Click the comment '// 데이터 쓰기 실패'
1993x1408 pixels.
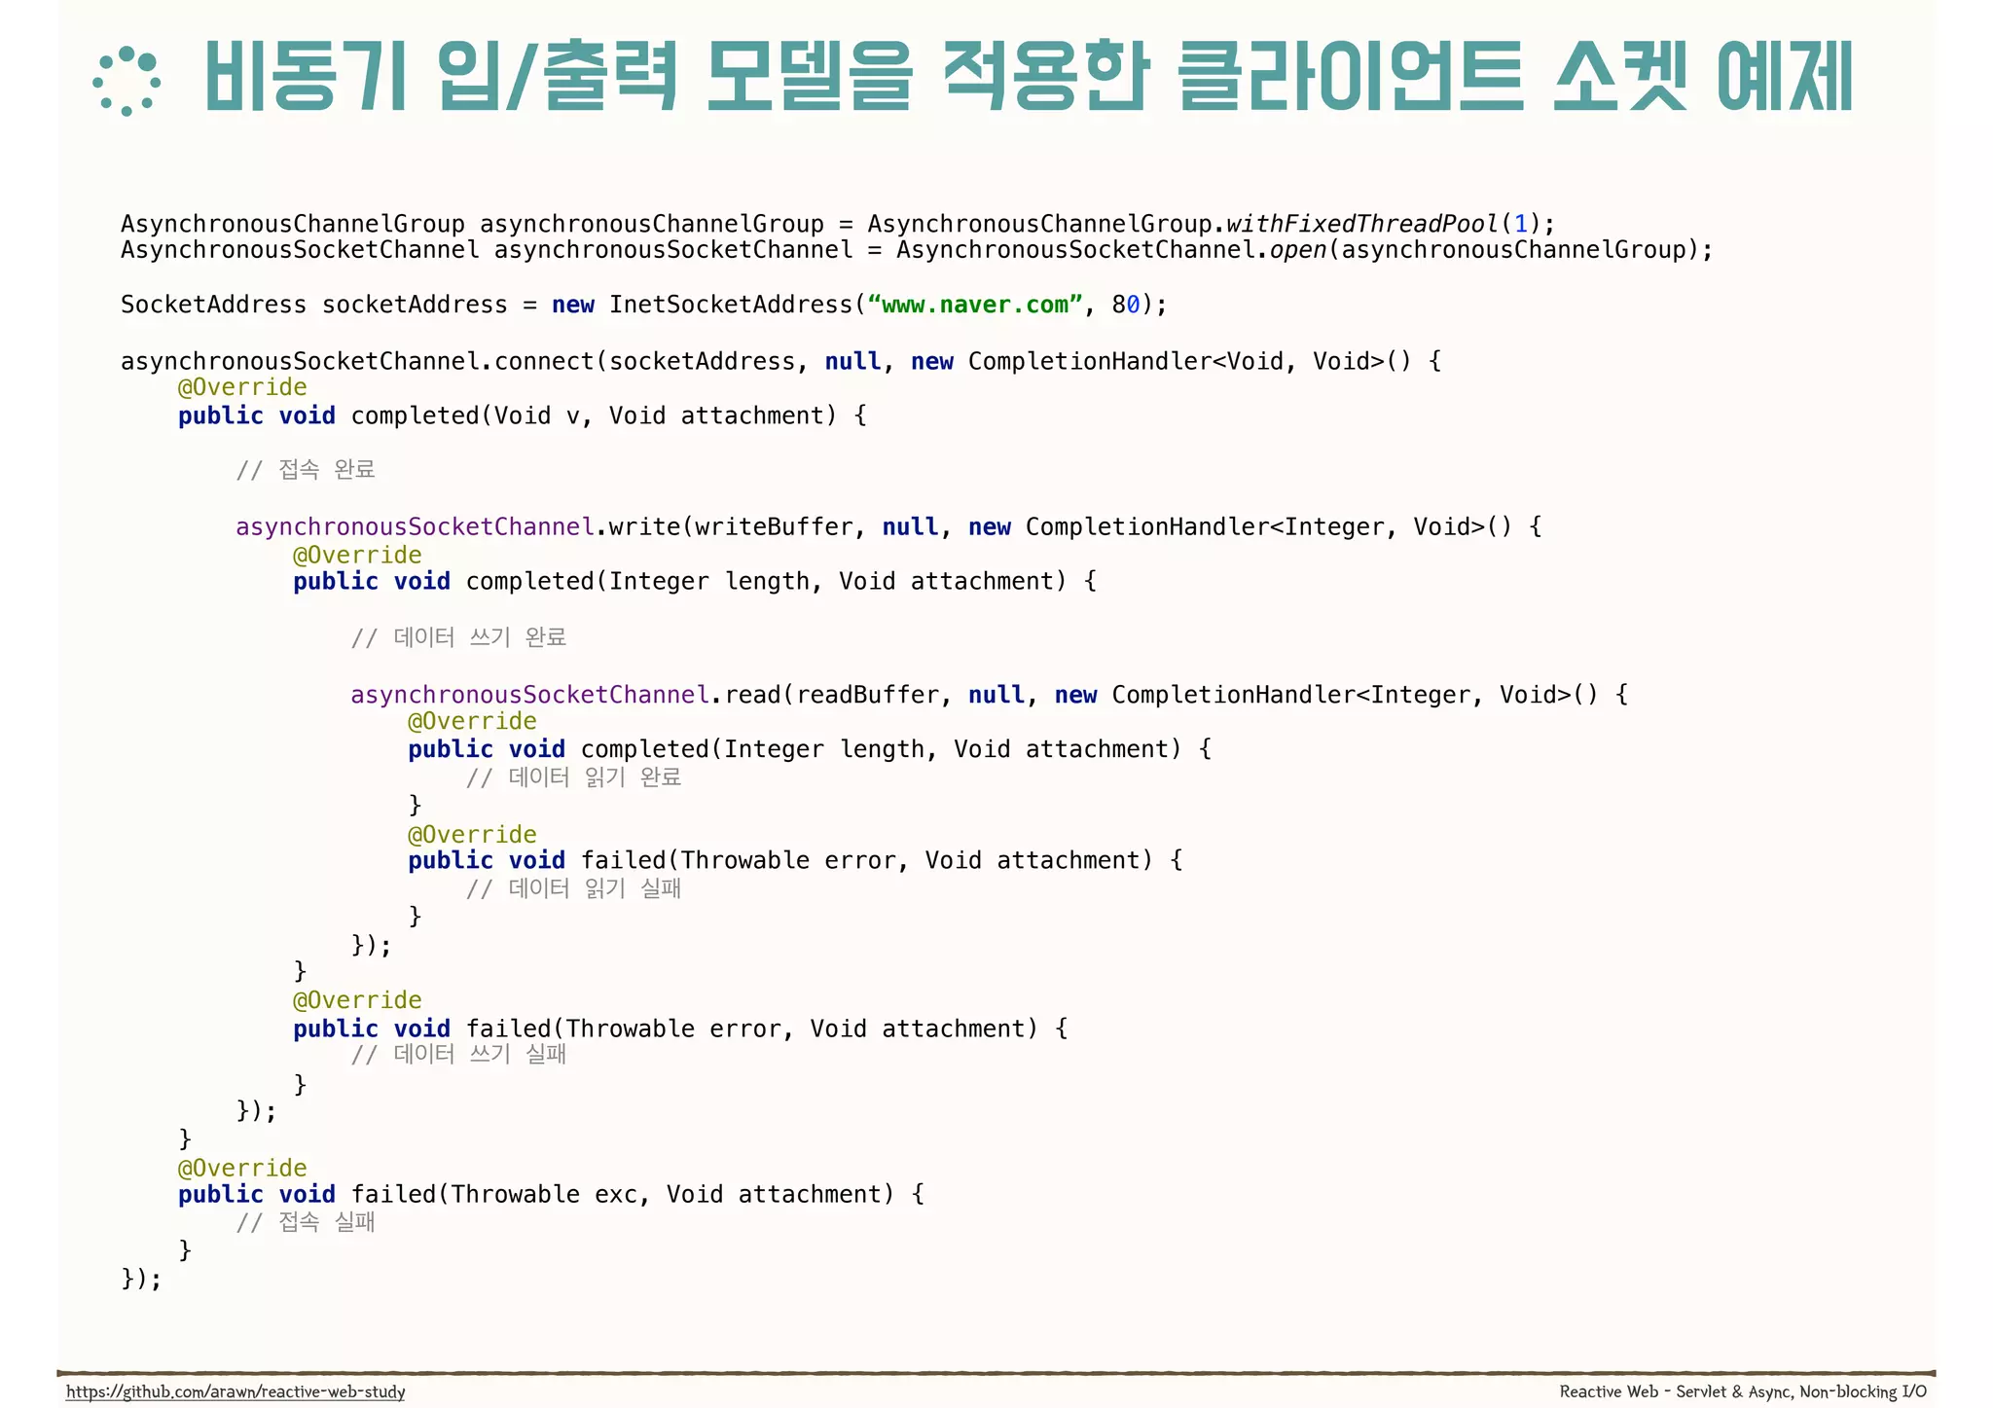coord(458,1054)
